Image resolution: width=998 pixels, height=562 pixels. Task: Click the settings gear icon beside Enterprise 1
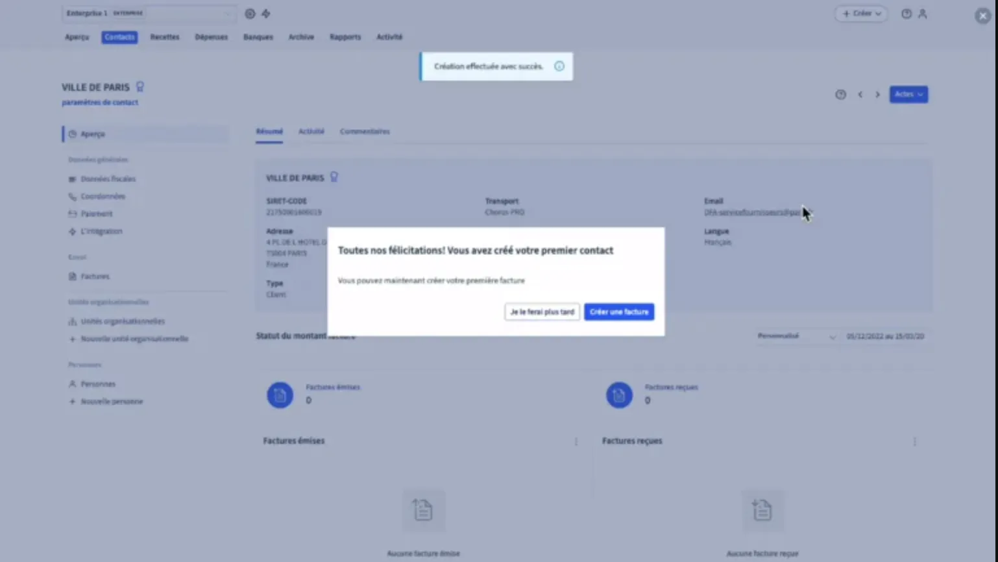[x=250, y=14]
